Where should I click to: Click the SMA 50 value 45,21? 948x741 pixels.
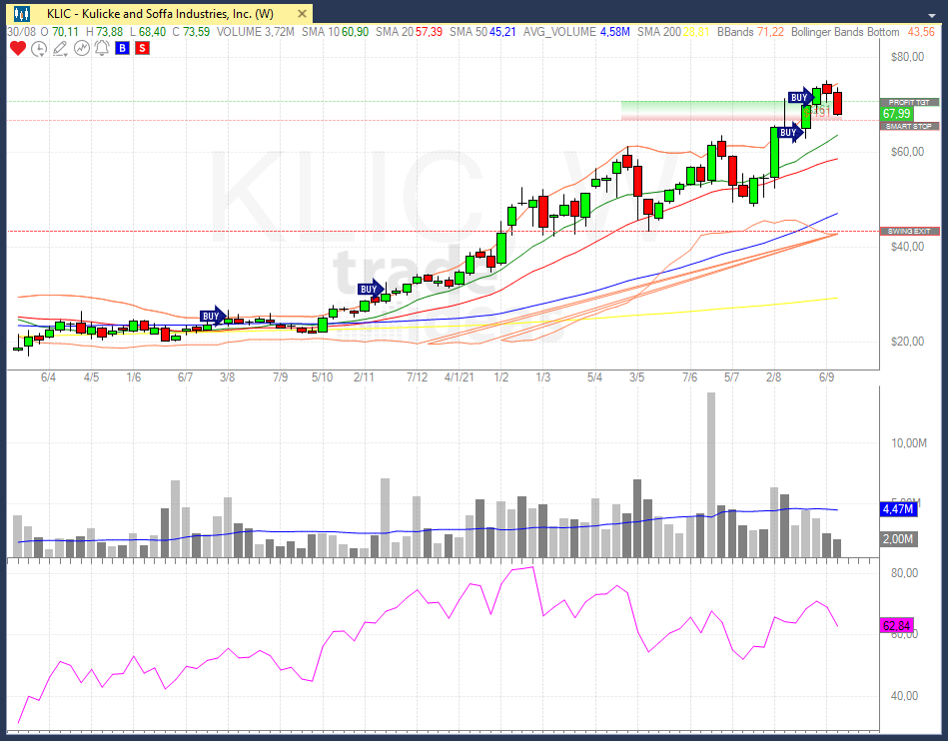tap(502, 31)
